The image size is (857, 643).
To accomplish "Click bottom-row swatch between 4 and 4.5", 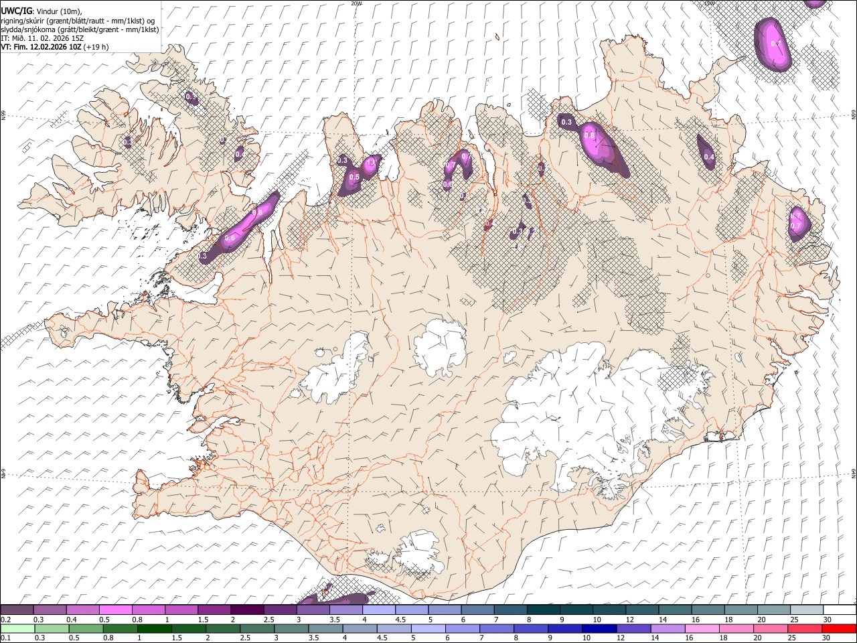I will point(360,628).
